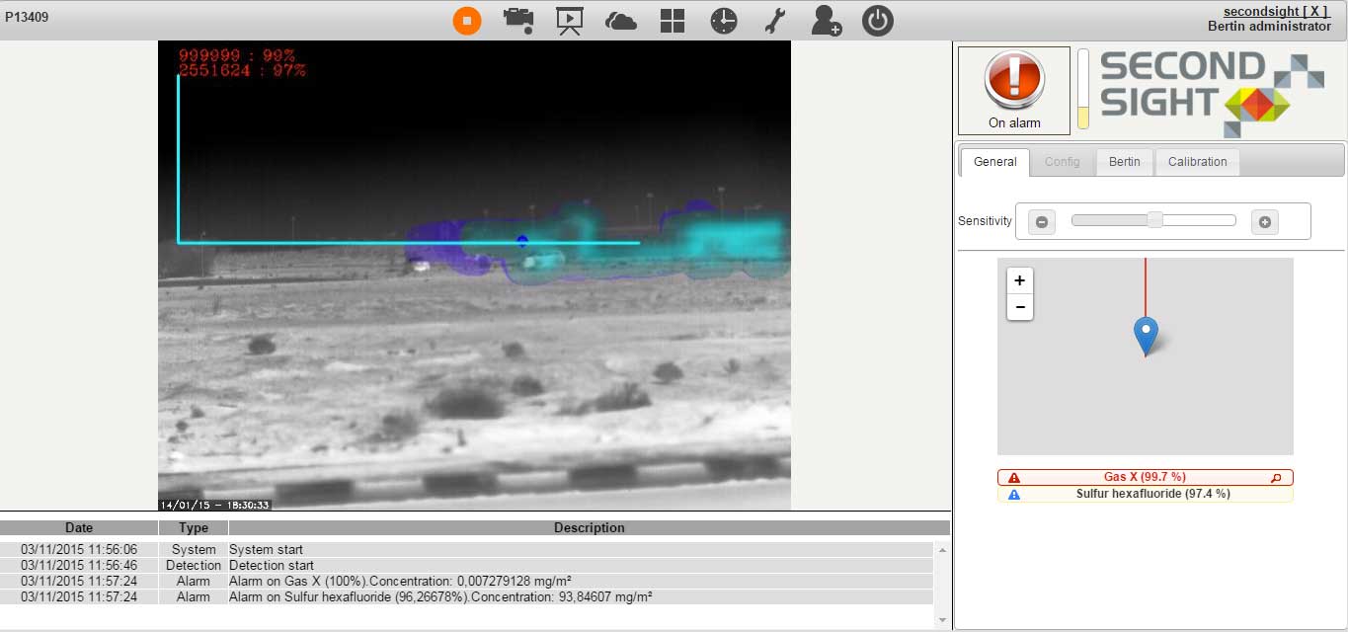Click the sensitivity slider handle
The image size is (1348, 632).
[x=1154, y=220]
